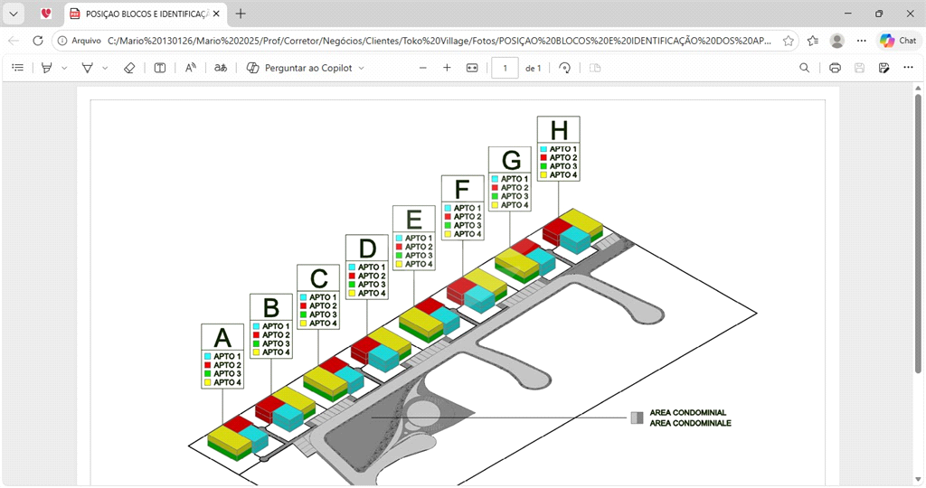Image resolution: width=926 pixels, height=488 pixels.
Task: Zoom in with the plus button
Action: coord(447,68)
